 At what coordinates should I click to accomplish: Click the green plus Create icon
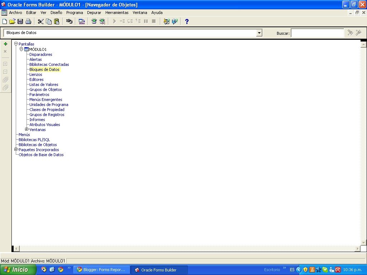point(5,44)
